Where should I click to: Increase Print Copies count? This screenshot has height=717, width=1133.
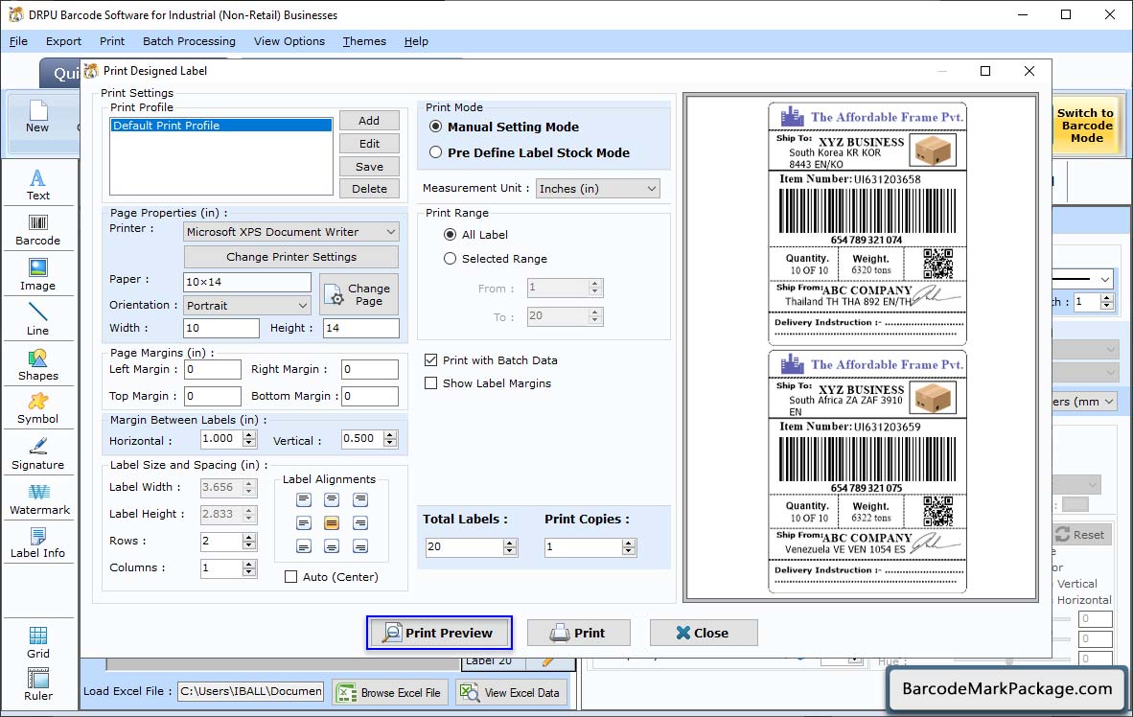click(630, 543)
